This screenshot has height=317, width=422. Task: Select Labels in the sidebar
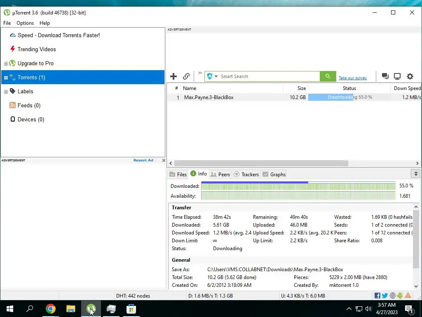tap(25, 91)
